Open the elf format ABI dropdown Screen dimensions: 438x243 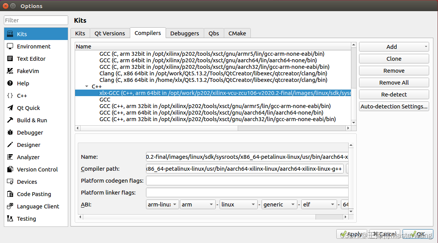[x=319, y=205]
